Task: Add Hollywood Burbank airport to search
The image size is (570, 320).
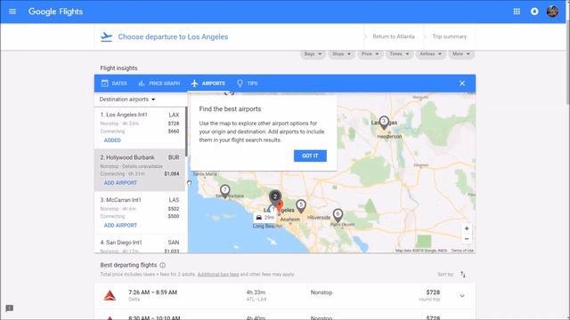Action: [120, 183]
